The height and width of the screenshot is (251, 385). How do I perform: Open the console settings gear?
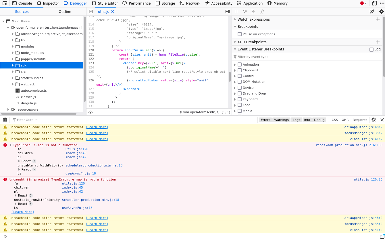click(374, 120)
